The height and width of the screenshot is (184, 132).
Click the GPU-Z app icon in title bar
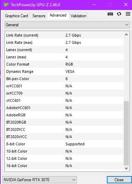(x=6, y=5)
